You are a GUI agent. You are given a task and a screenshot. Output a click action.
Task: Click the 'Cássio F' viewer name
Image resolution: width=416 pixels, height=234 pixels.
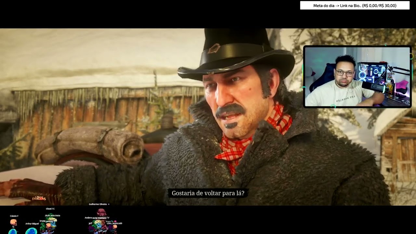coord(14,216)
